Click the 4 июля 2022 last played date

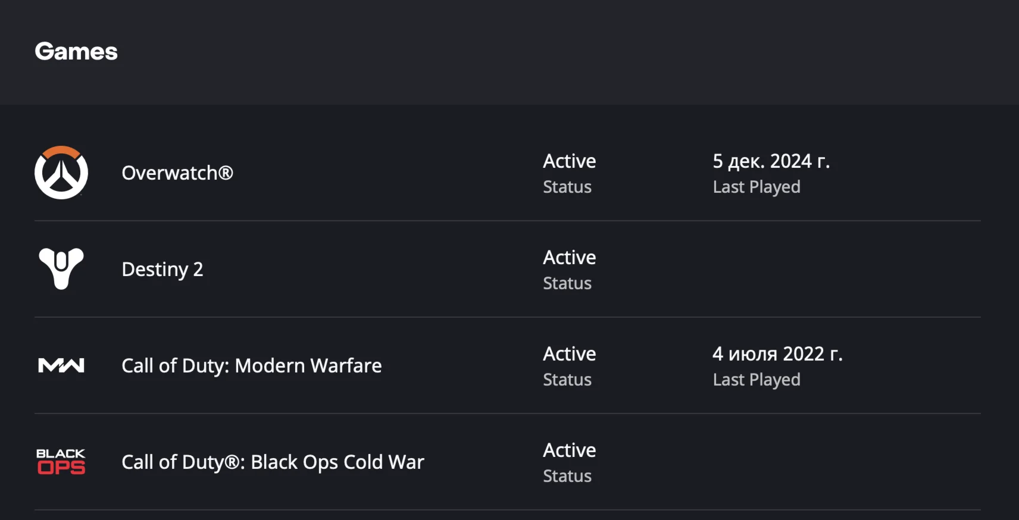[x=778, y=354]
